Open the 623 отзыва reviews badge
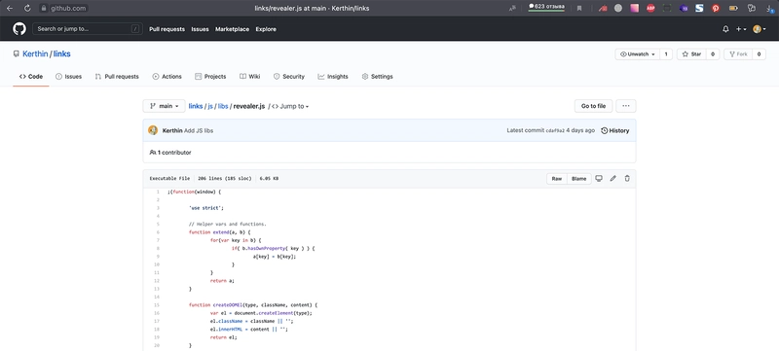This screenshot has width=779, height=351. [x=546, y=7]
